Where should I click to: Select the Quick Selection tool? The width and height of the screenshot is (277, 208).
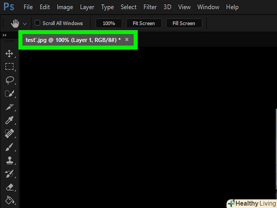(x=10, y=93)
